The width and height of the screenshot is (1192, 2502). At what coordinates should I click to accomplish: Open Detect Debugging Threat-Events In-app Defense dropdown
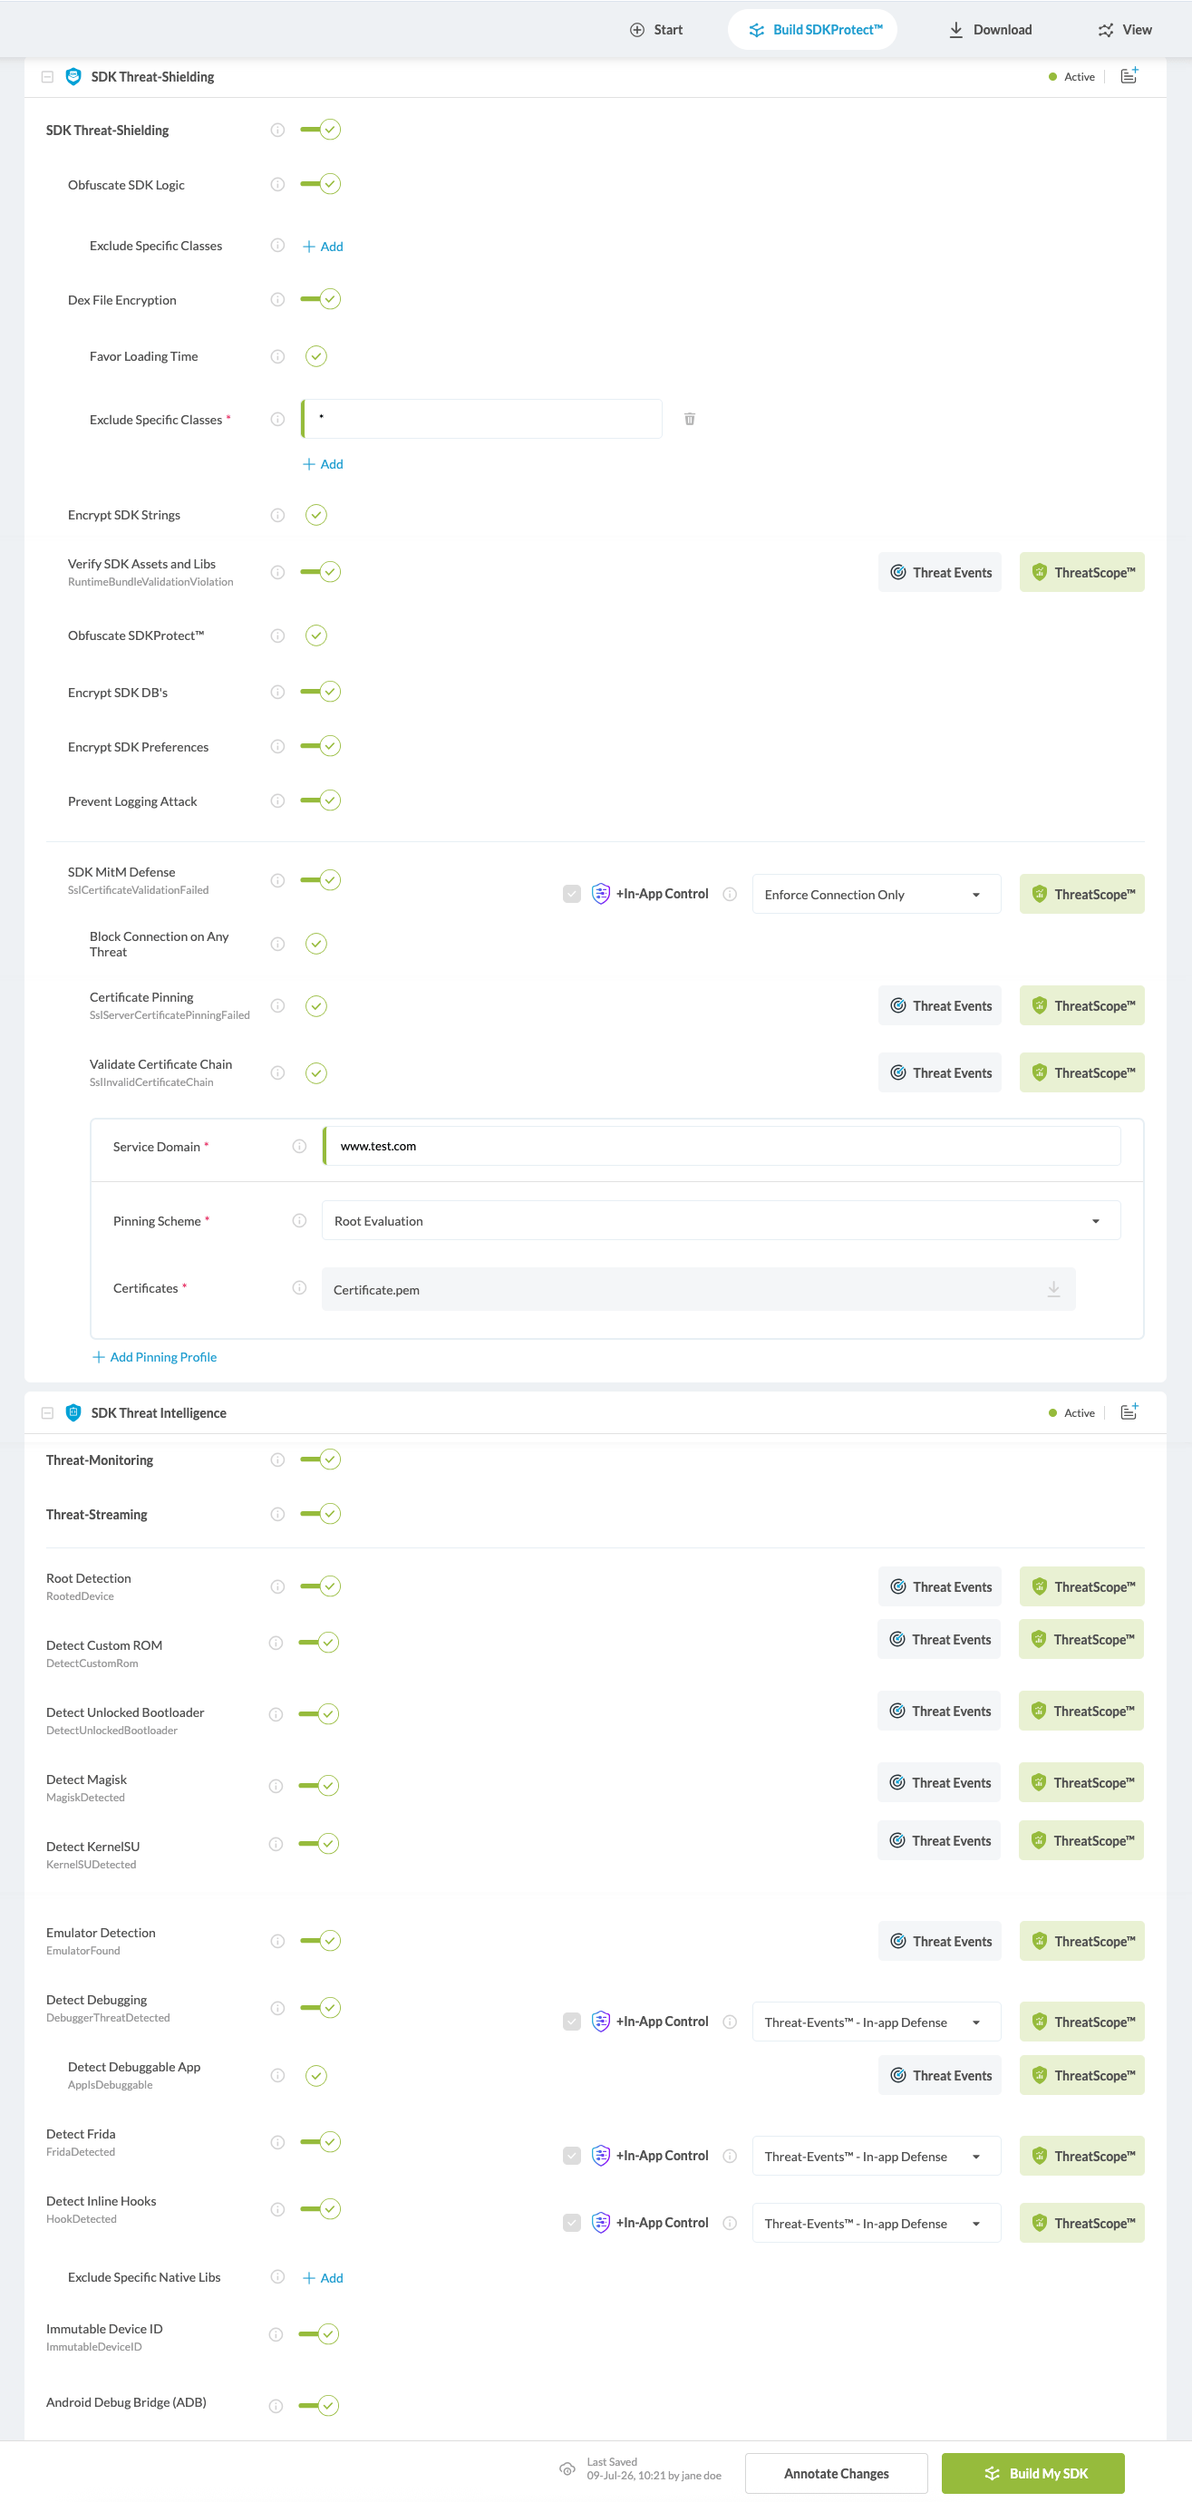(876, 2022)
